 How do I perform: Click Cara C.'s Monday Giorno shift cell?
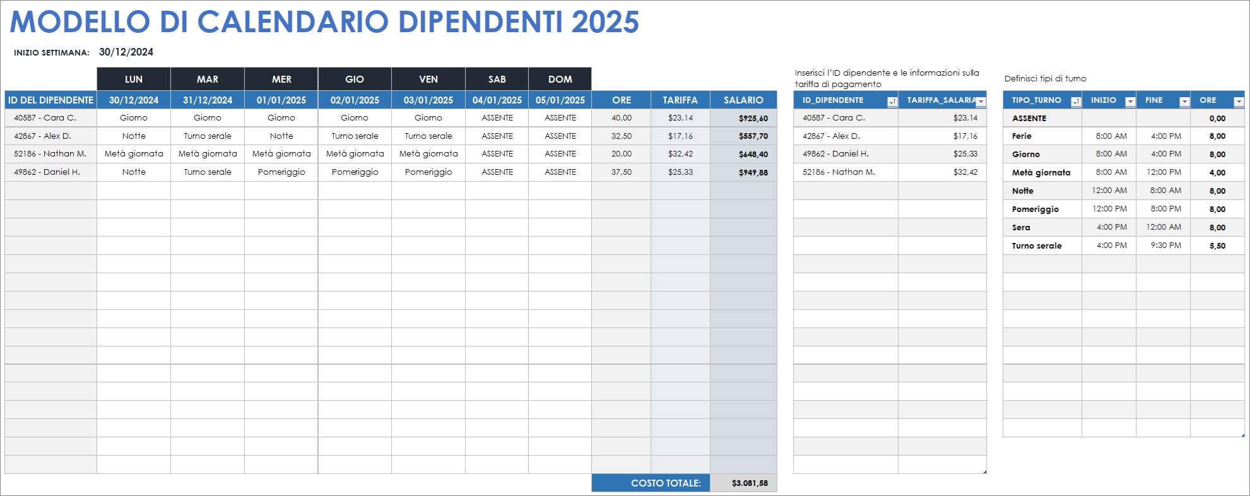[134, 118]
